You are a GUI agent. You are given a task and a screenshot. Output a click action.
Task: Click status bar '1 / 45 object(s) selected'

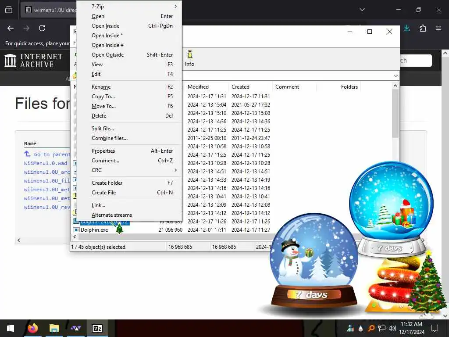pyautogui.click(x=98, y=247)
